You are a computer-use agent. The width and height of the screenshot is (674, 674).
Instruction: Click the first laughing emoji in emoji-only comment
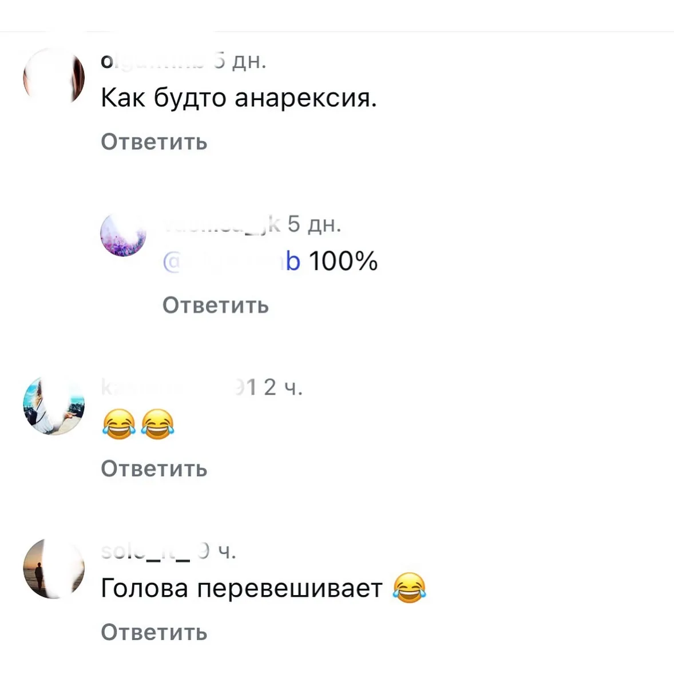tap(119, 424)
